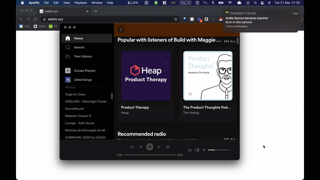Open the Bluetooth menu bar icon
Viewport: 320px width, 180px height.
[x=213, y=3]
